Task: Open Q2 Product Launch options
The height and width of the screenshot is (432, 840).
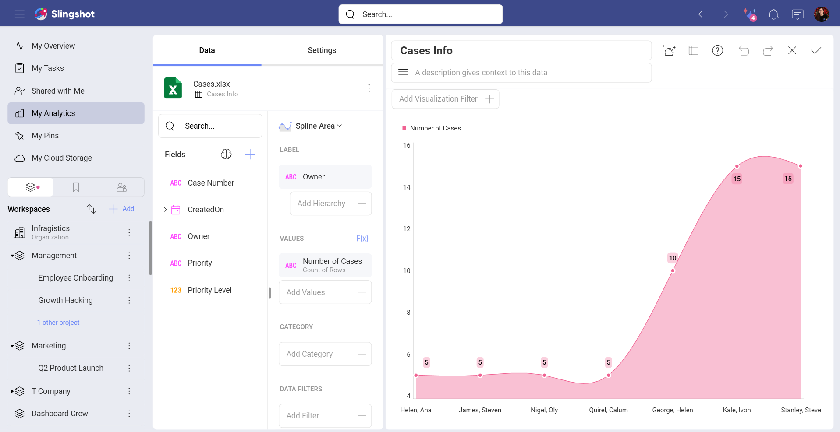Action: (x=129, y=368)
